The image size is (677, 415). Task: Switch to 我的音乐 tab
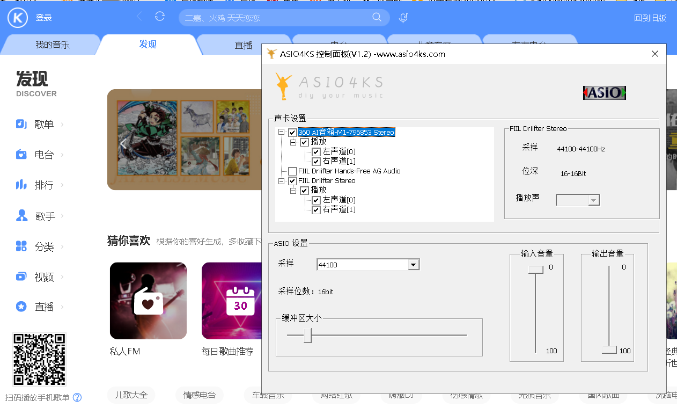point(53,45)
